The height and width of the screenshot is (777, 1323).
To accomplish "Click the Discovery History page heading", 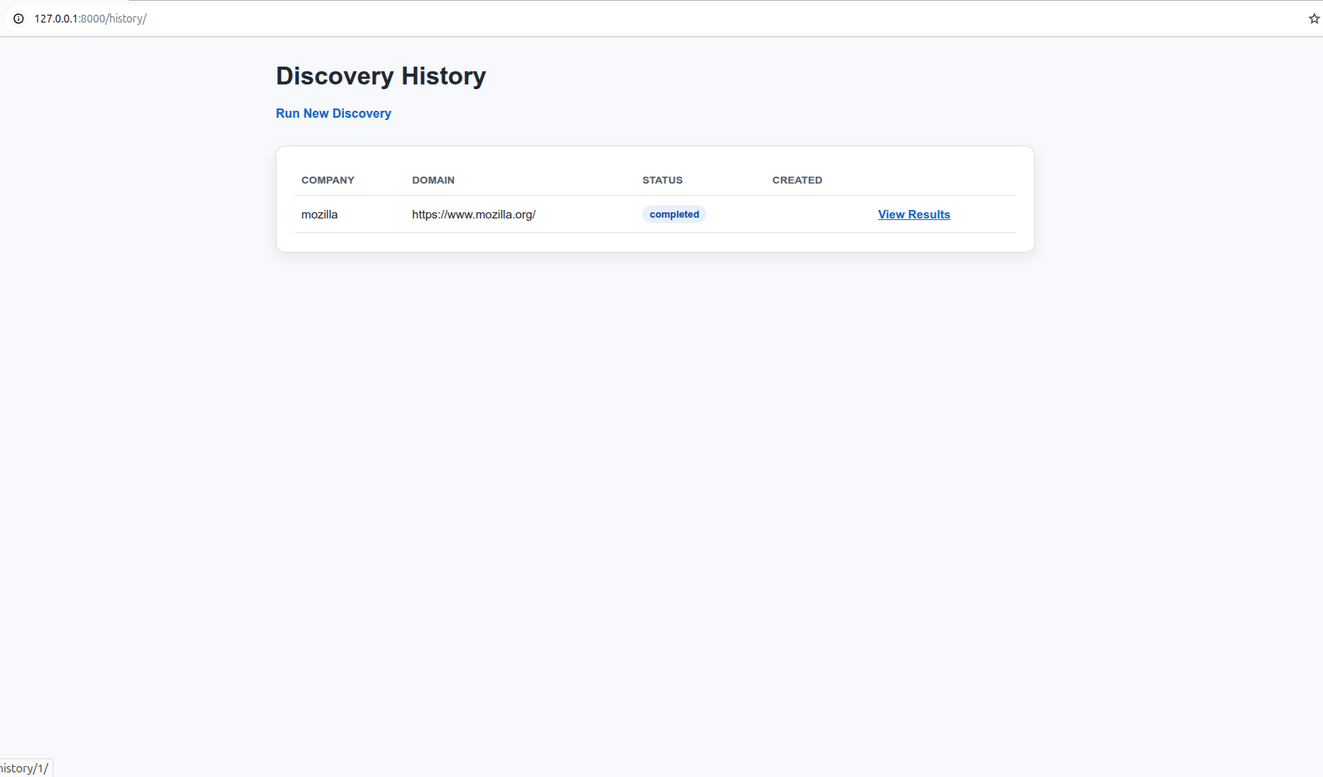I will 381,76.
